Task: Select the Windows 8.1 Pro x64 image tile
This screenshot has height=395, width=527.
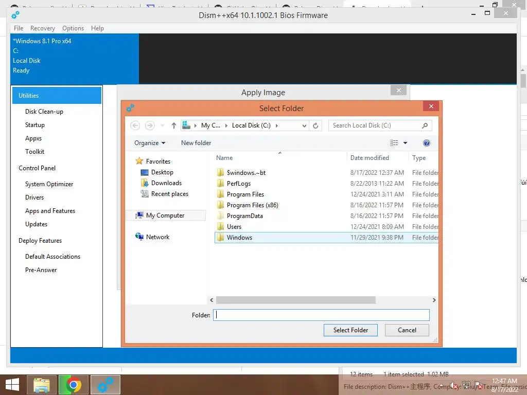Action: click(x=75, y=59)
